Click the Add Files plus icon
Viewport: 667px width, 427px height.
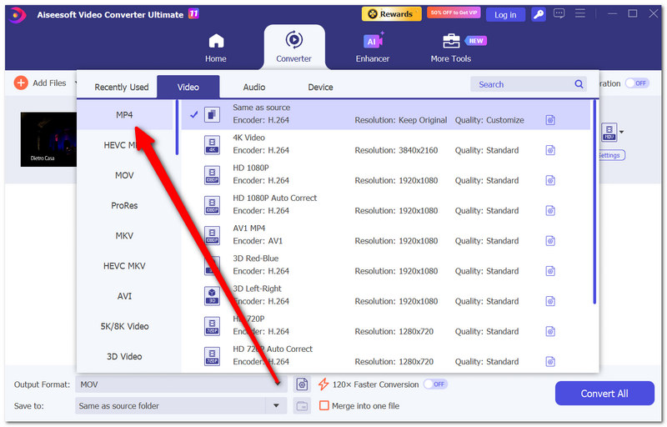(x=21, y=83)
